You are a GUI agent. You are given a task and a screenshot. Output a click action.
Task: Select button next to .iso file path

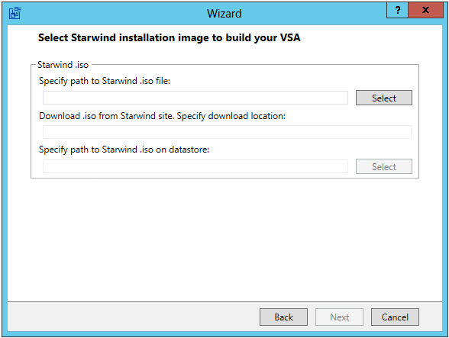pyautogui.click(x=383, y=98)
